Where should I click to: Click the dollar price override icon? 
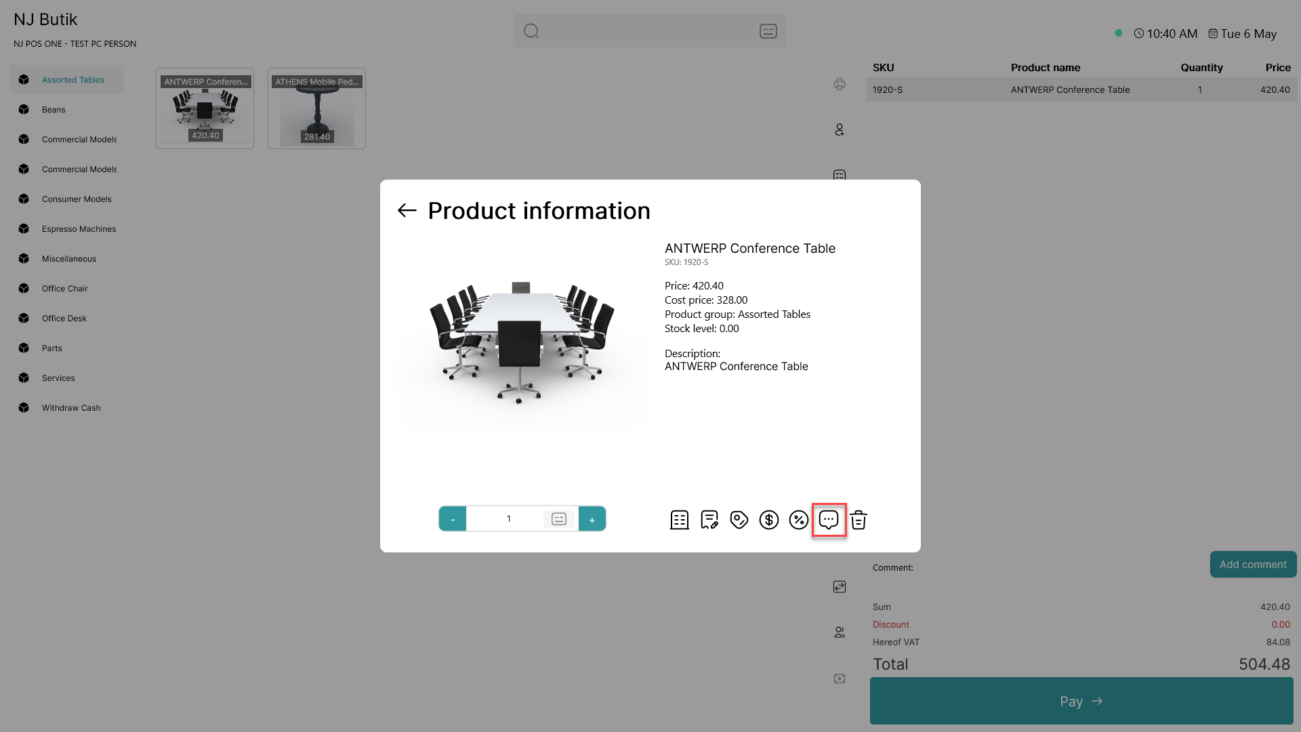(x=769, y=520)
